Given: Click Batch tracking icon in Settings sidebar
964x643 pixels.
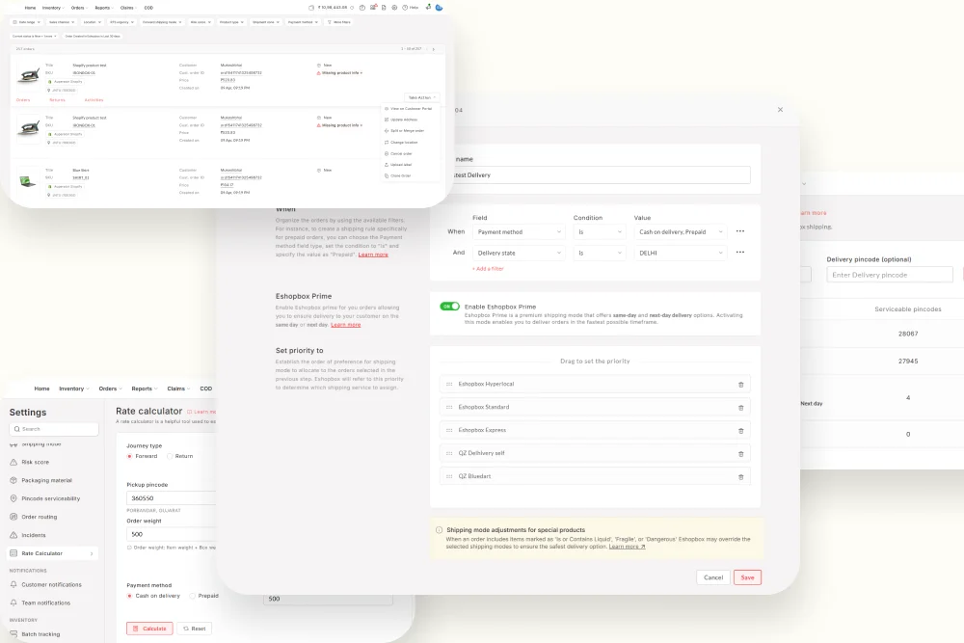Looking at the screenshot, I should click(x=13, y=633).
